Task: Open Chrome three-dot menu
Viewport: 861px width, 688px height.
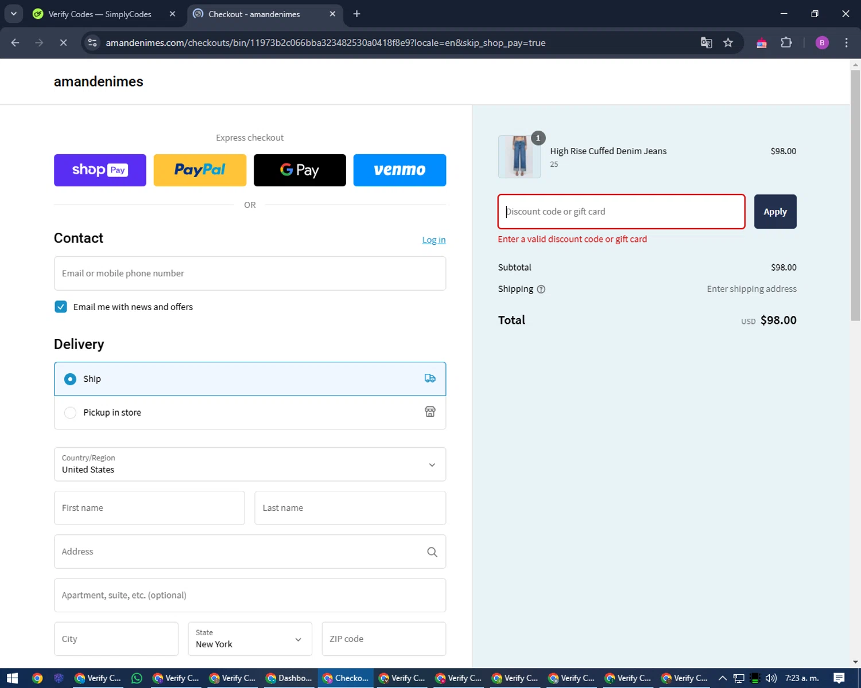Action: [846, 42]
